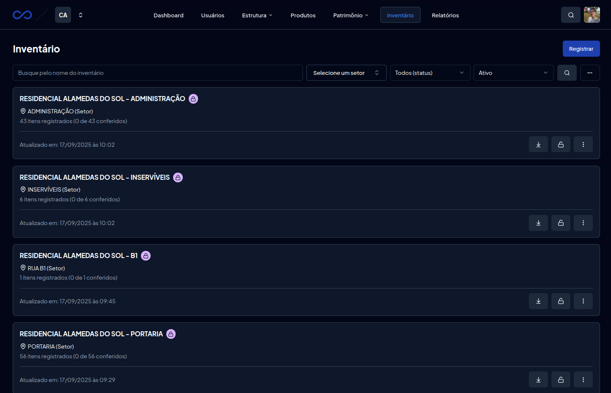Open kebab menu for B1 inventory
The image size is (611, 393).
click(x=583, y=301)
